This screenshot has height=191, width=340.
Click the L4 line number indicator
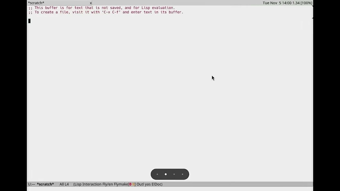66,184
